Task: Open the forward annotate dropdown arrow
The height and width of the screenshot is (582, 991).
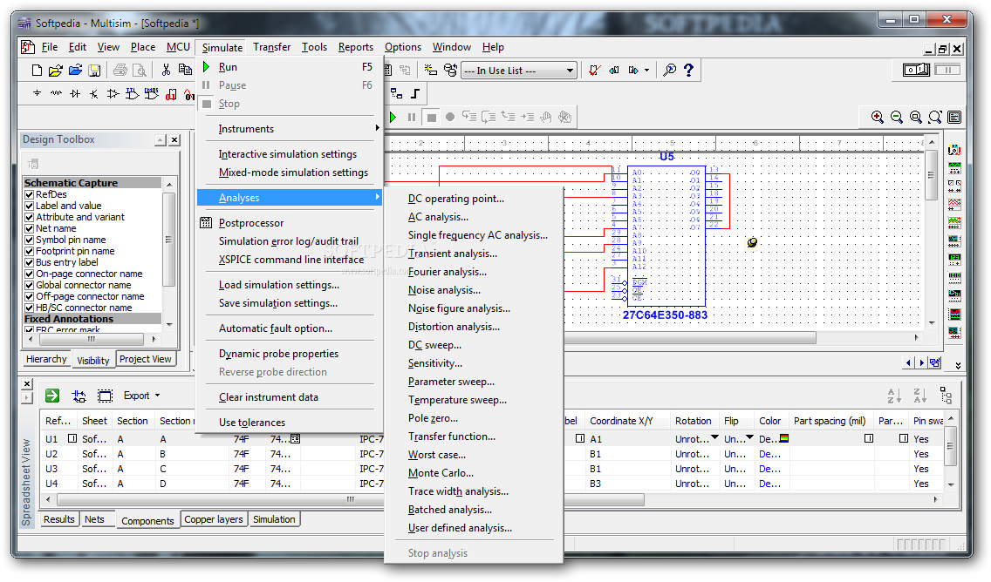Action: (x=646, y=70)
